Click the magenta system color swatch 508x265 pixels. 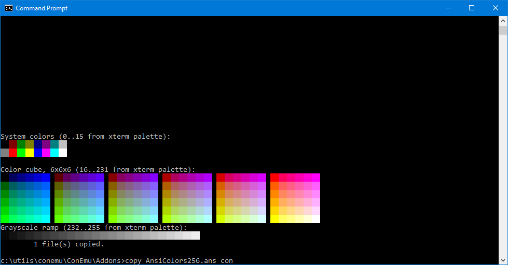click(46, 153)
